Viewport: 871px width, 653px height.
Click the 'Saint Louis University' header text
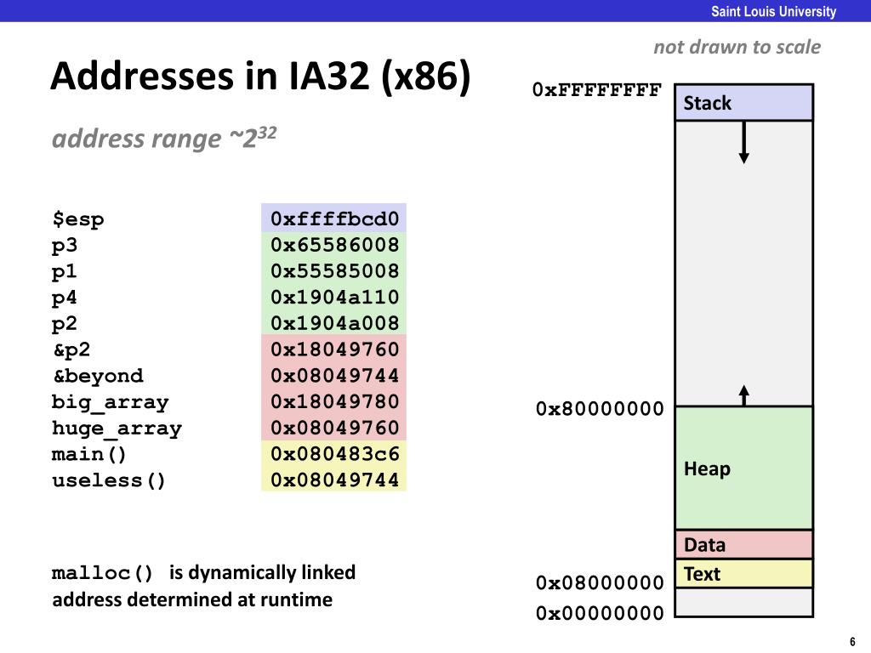click(773, 12)
